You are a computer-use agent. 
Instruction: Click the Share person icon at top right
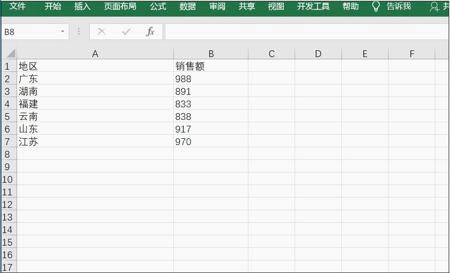435,7
